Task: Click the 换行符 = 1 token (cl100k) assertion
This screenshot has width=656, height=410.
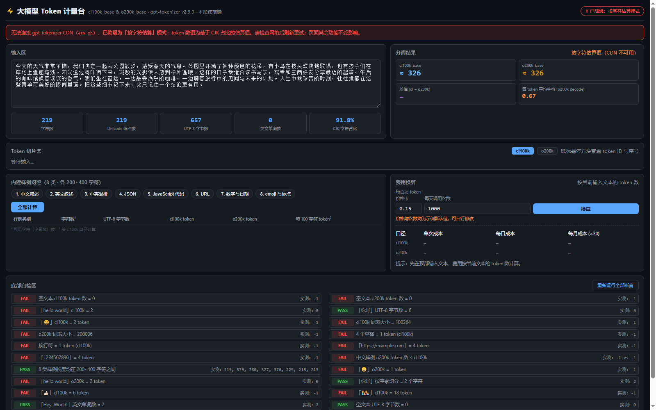Action: 166,346
